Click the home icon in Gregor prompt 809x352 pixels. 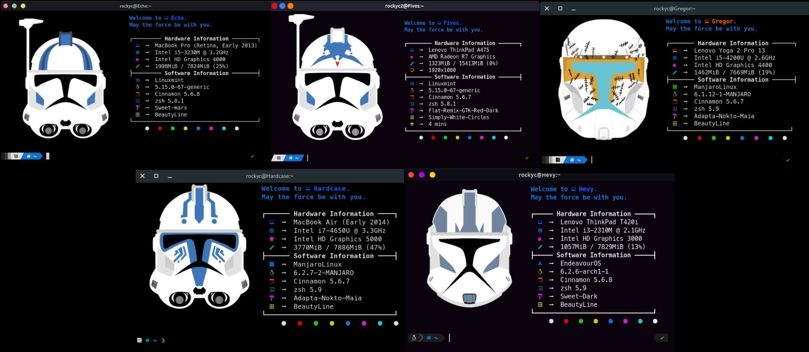[x=572, y=160]
